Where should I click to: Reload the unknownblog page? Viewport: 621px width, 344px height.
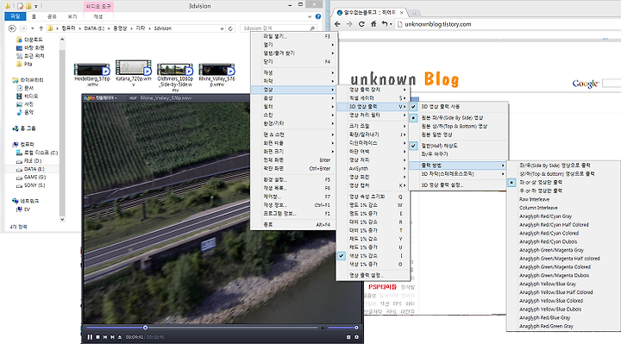coord(361,24)
